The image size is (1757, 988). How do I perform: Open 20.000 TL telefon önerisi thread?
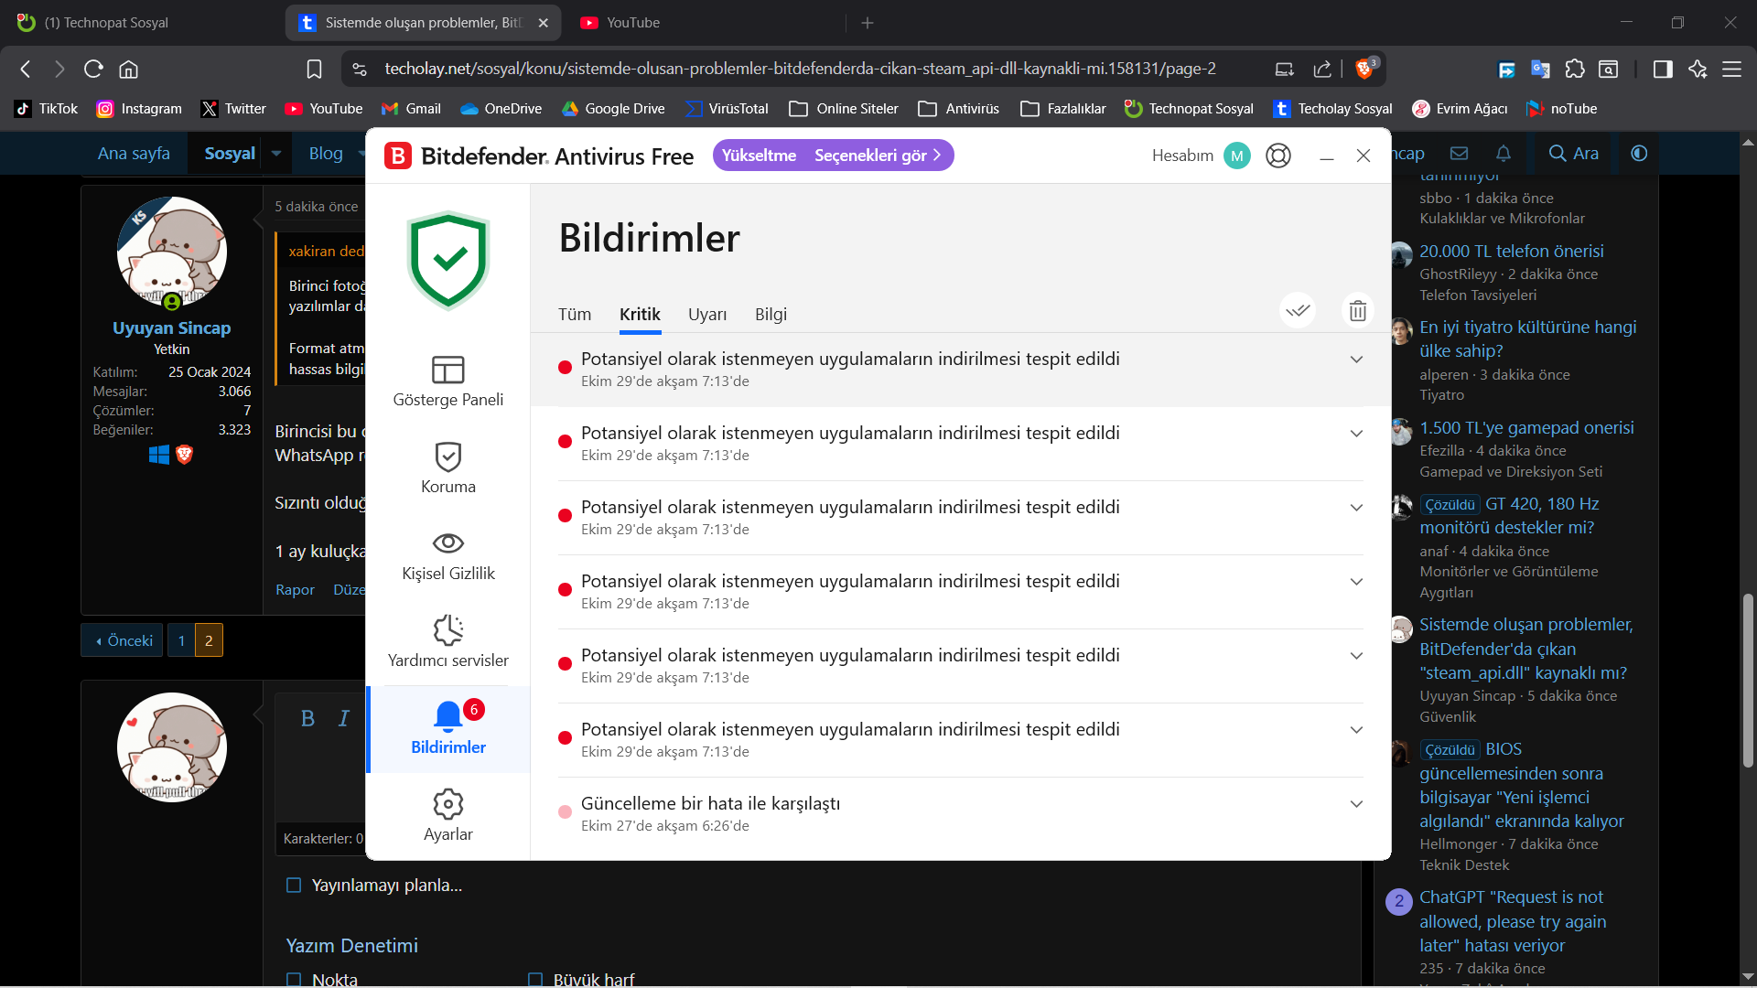(1511, 251)
